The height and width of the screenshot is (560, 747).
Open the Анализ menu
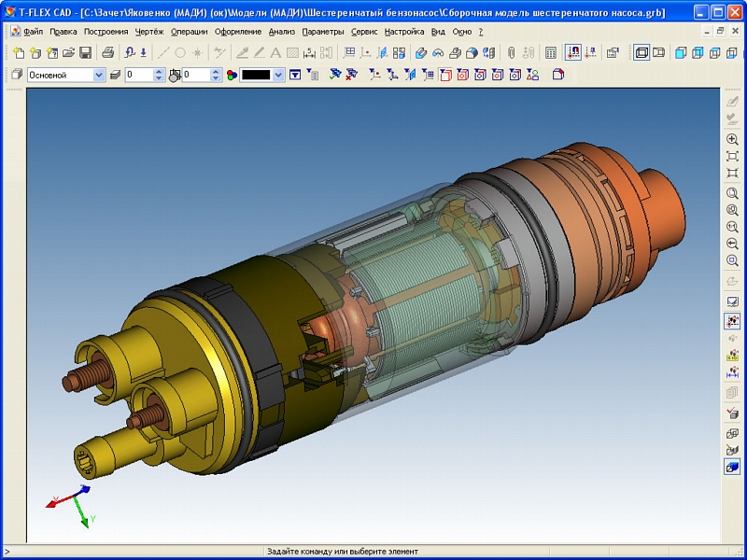[282, 32]
